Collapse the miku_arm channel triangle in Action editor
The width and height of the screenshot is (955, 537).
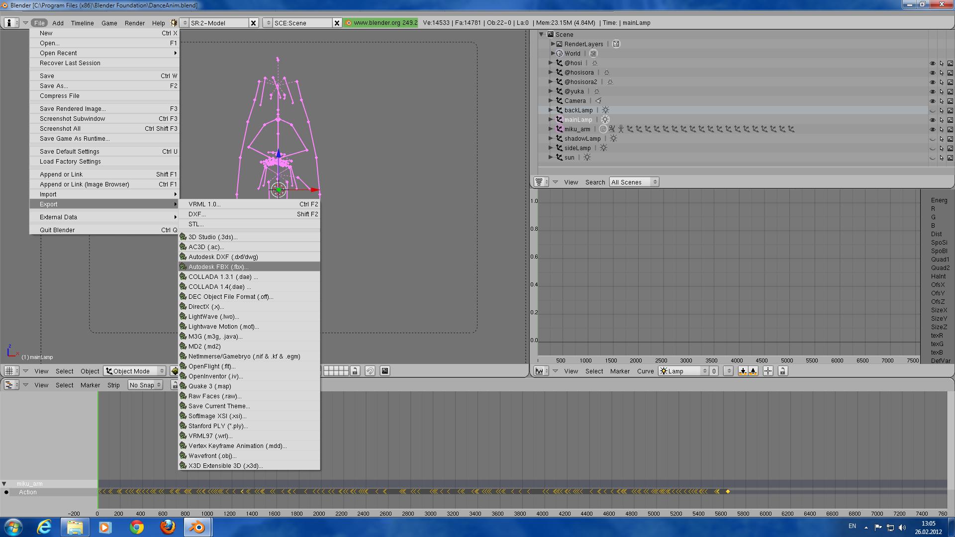click(x=4, y=483)
